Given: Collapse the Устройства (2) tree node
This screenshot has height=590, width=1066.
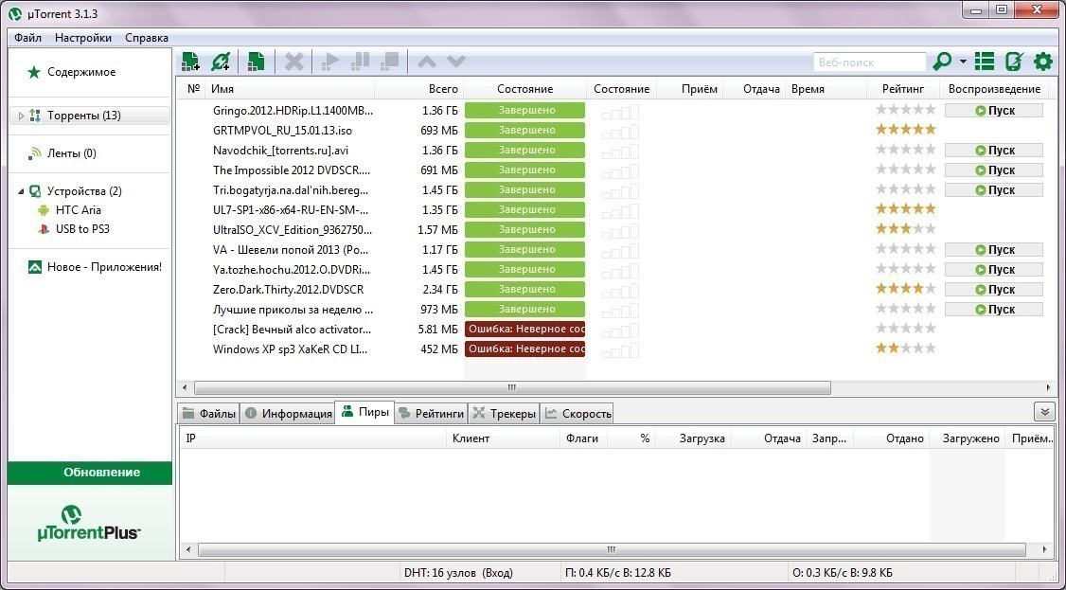Looking at the screenshot, I should [21, 191].
